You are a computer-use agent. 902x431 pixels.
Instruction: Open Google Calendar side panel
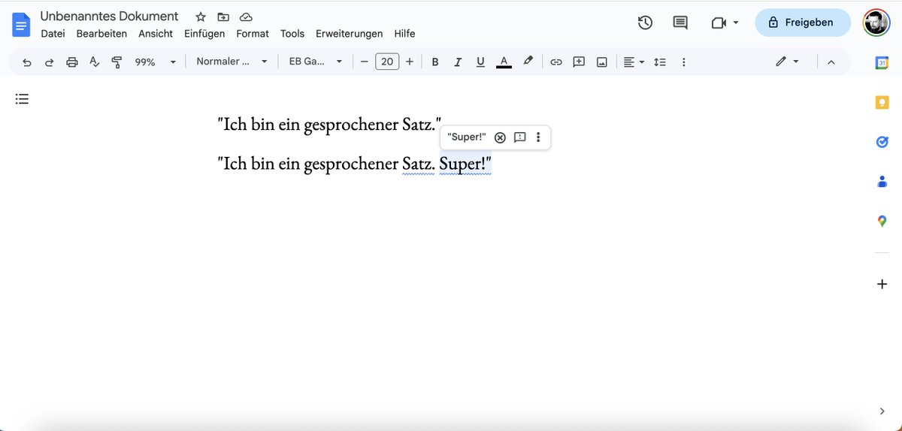click(882, 63)
